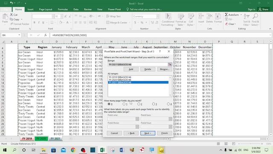Click Format cells icon
The width and height of the screenshot is (273, 154).
(218, 17)
